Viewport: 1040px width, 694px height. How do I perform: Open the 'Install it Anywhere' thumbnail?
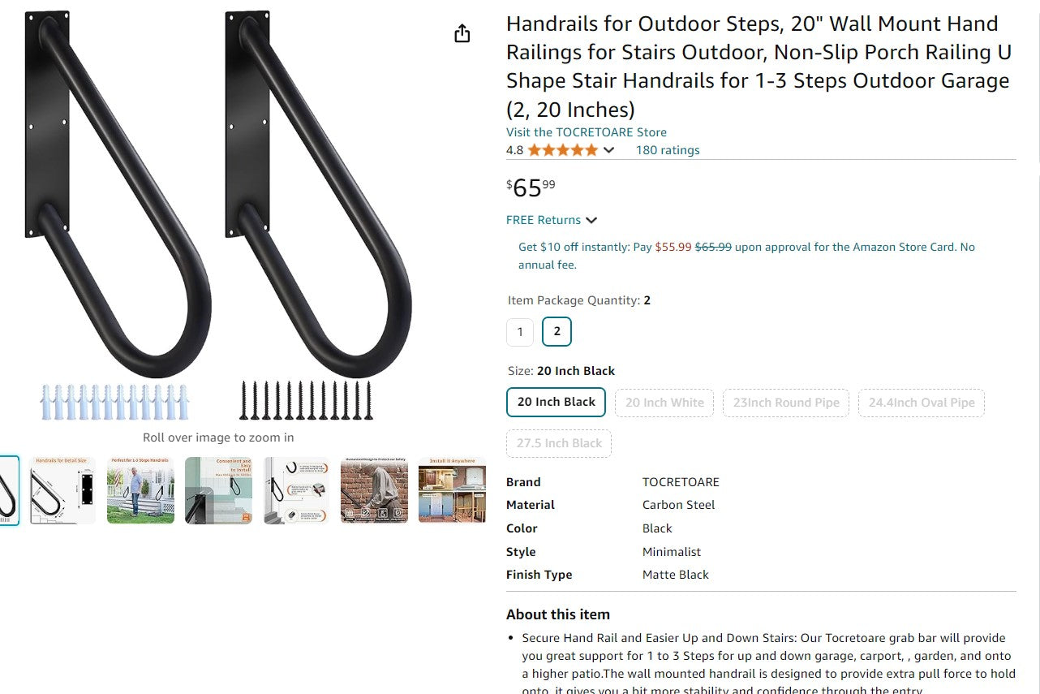click(x=452, y=490)
